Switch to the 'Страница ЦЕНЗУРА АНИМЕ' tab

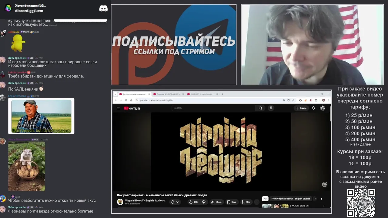pyautogui.click(x=168, y=94)
